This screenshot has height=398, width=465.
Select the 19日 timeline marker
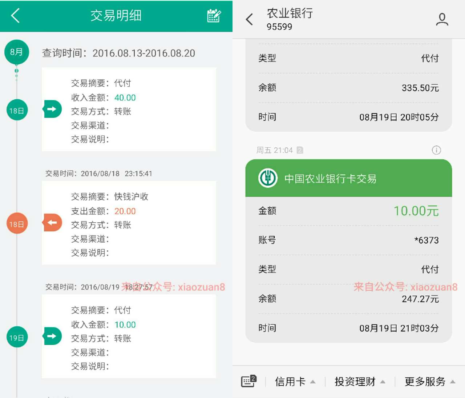click(x=17, y=337)
